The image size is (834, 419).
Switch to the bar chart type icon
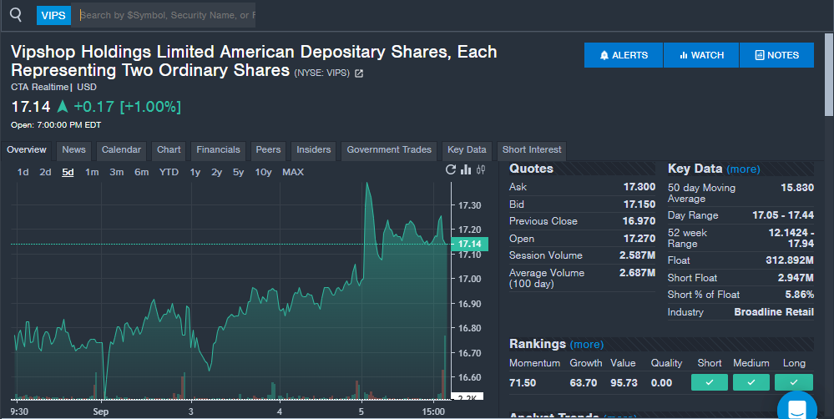466,169
